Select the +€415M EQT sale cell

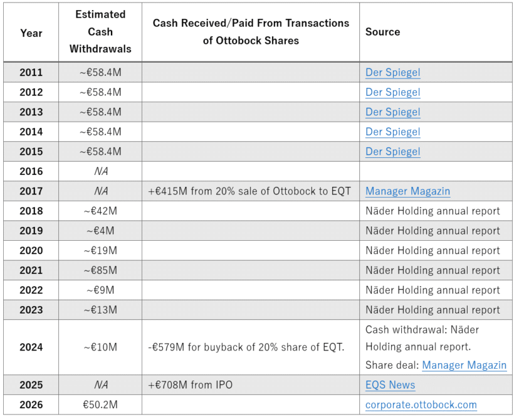click(x=251, y=191)
